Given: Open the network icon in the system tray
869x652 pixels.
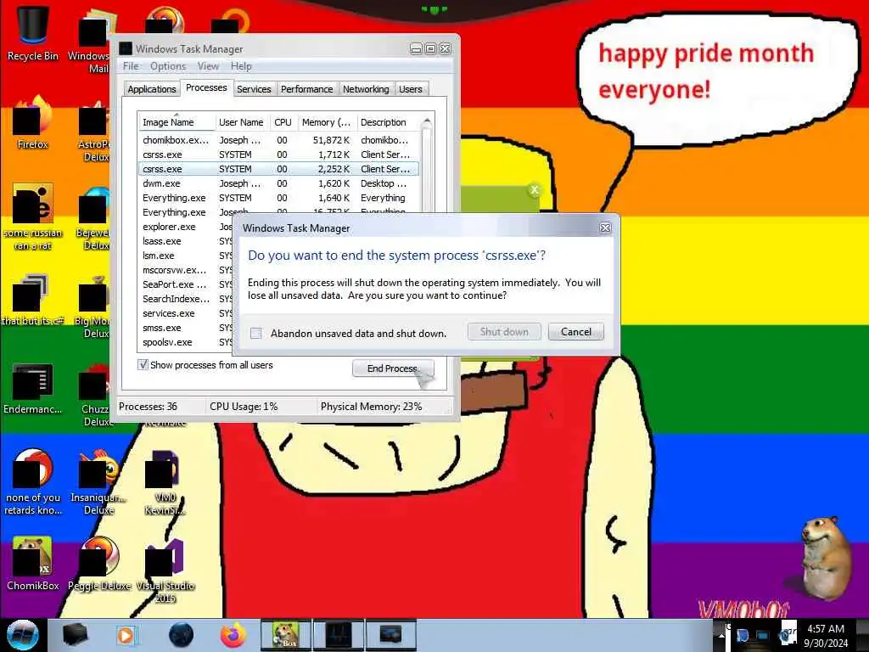Looking at the screenshot, I should click(763, 636).
